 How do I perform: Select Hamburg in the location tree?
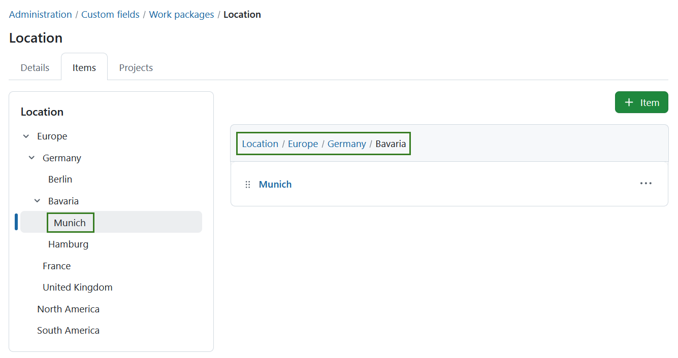coord(68,244)
